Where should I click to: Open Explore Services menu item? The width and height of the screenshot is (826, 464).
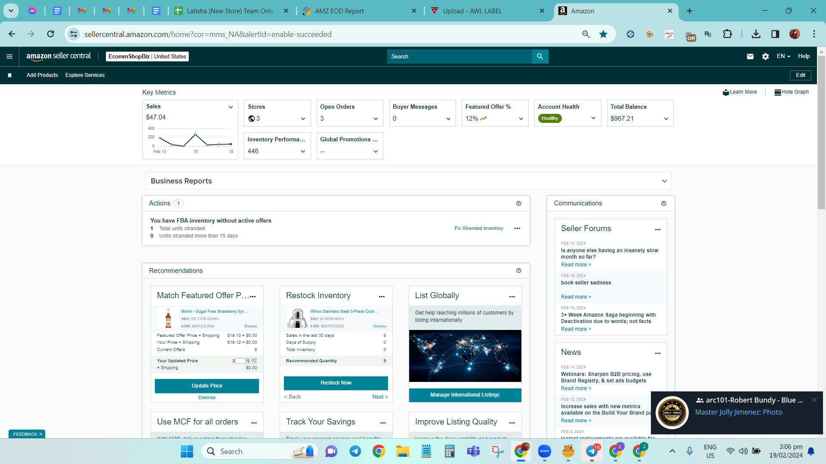coord(85,75)
